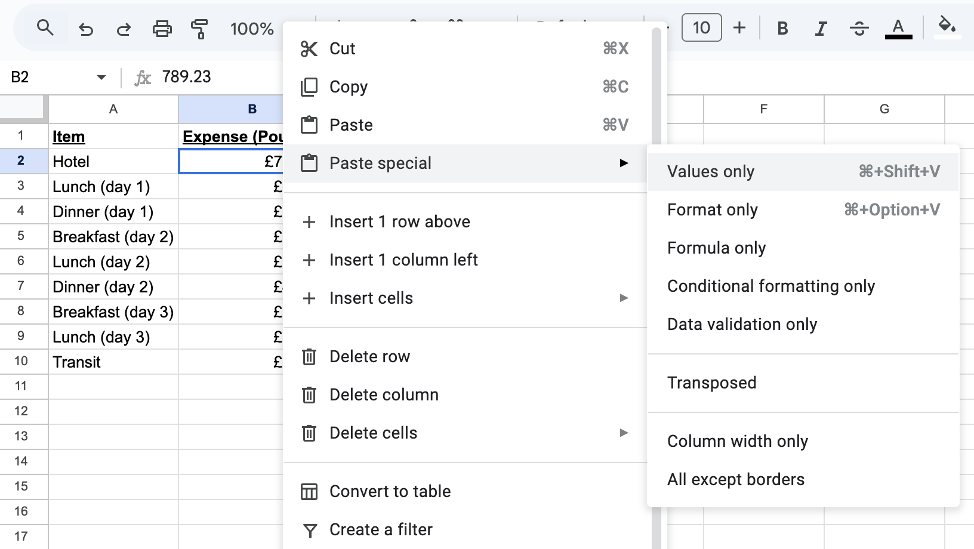Click the font size input field
This screenshot has height=549, width=974.
click(x=701, y=28)
